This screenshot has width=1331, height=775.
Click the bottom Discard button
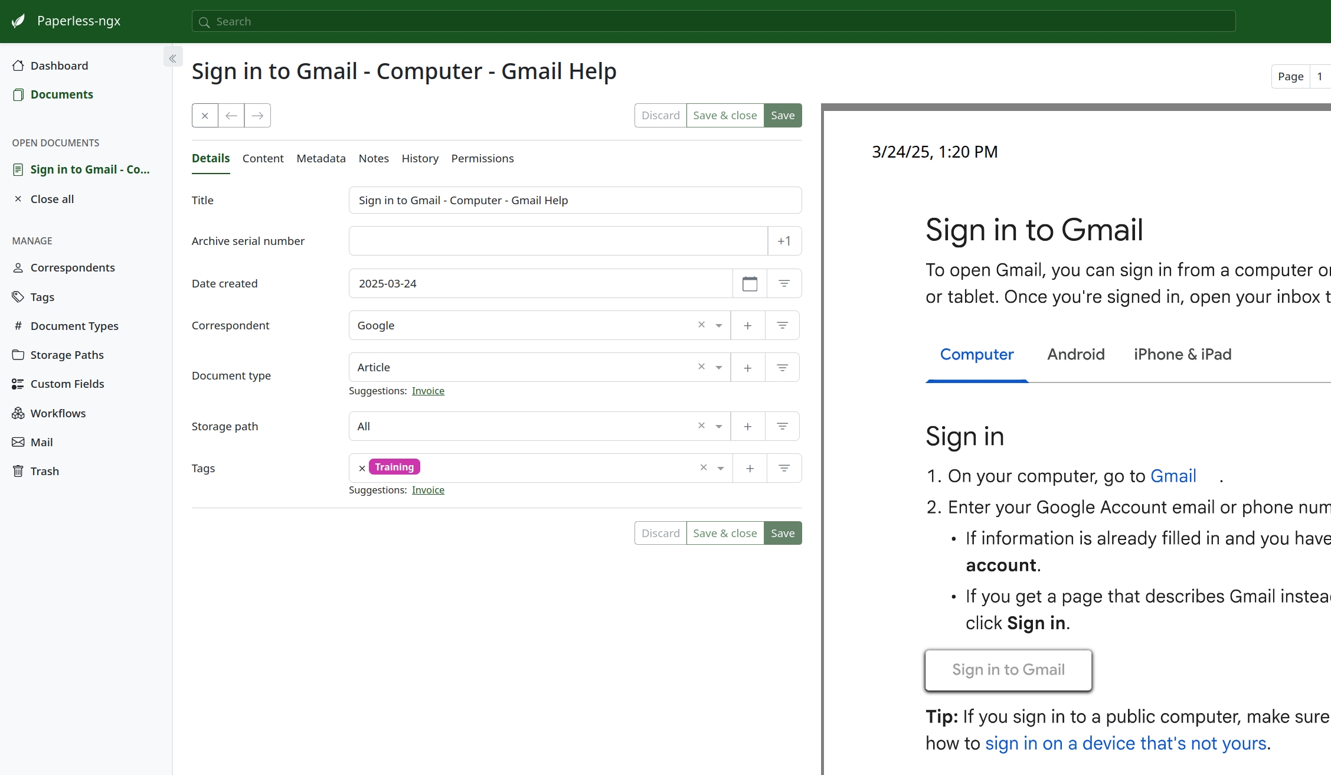click(660, 533)
